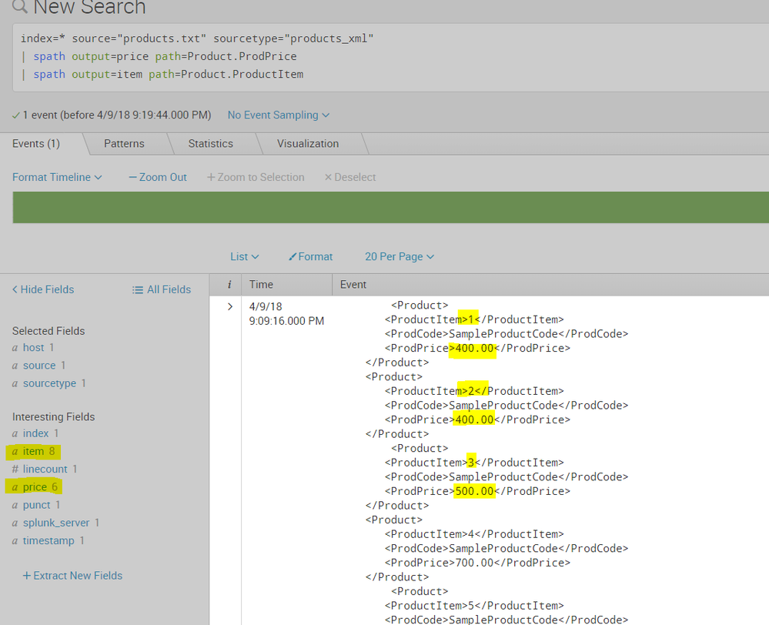Click the info column header icon
The width and height of the screenshot is (769, 625).
(x=229, y=285)
